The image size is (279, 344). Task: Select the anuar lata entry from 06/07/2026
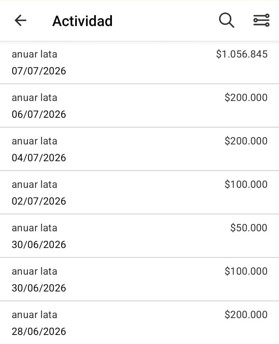coord(139,105)
